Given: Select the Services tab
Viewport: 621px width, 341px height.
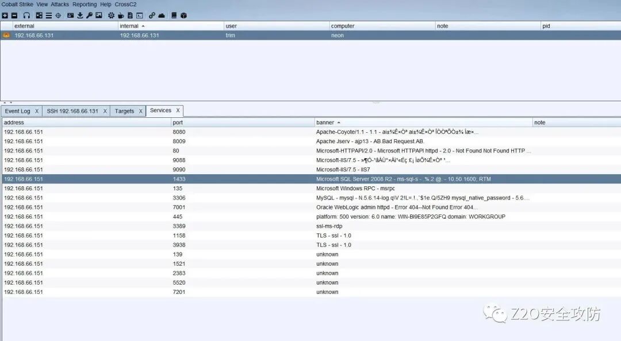Looking at the screenshot, I should (161, 110).
